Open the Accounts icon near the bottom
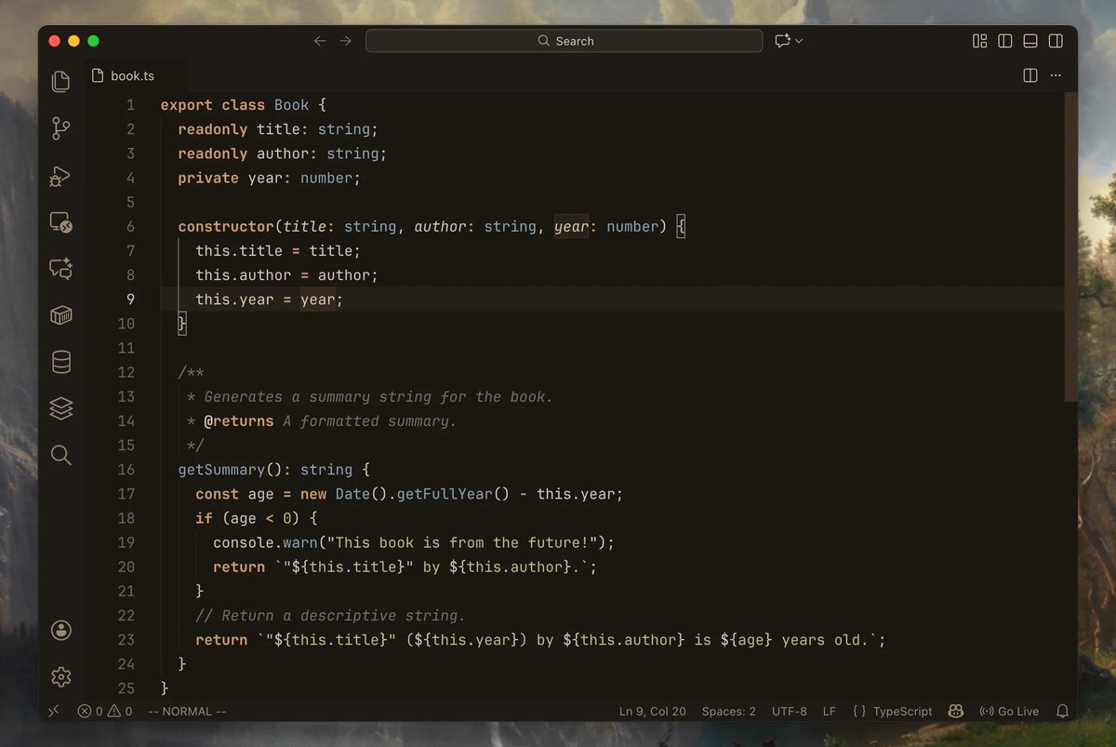 60,630
